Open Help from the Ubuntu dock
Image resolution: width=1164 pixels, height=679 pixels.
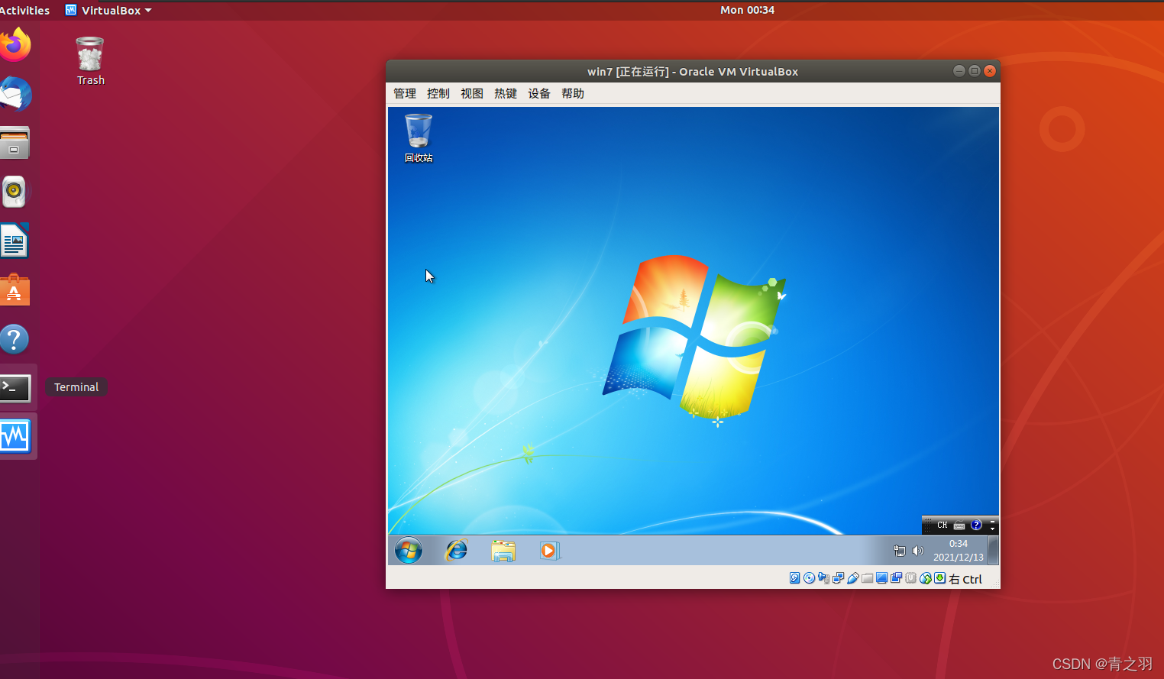click(x=15, y=339)
